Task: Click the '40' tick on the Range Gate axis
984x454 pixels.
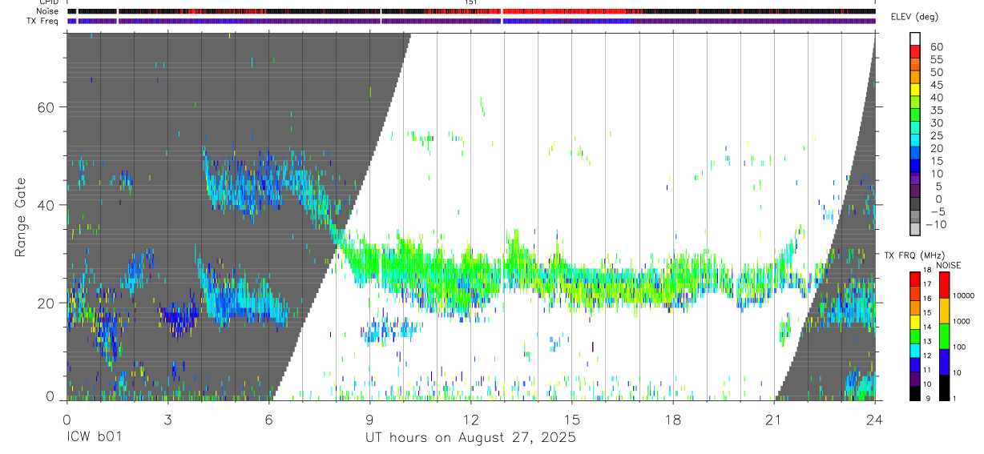Action: pyautogui.click(x=47, y=205)
